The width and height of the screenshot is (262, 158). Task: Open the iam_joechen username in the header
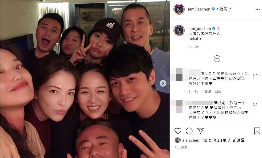pyautogui.click(x=199, y=9)
